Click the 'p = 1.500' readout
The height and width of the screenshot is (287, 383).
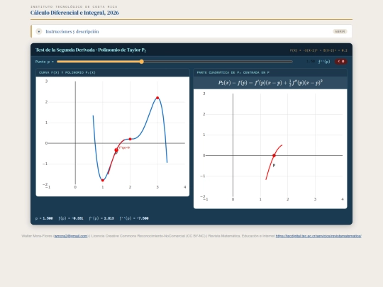coord(44,218)
